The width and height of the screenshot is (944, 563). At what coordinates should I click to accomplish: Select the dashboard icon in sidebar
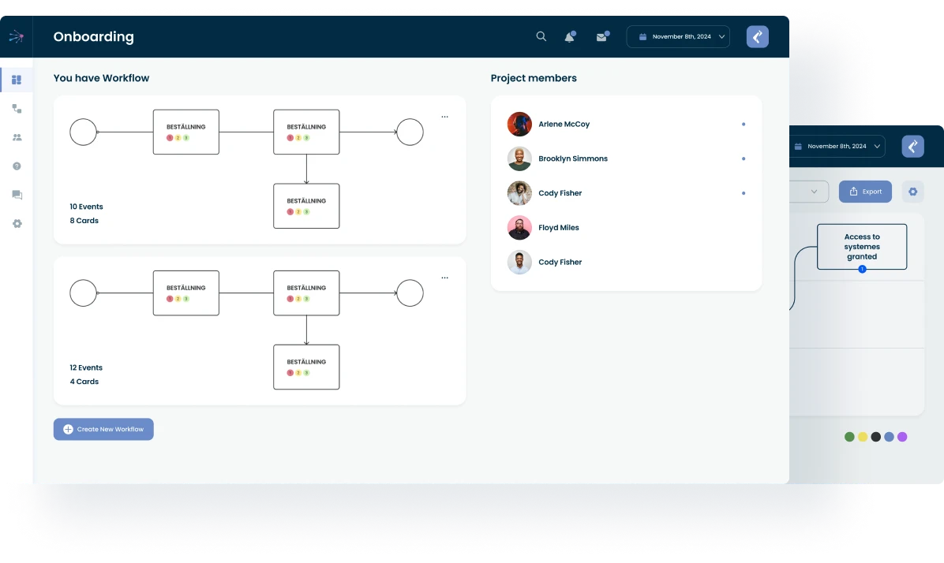click(17, 80)
